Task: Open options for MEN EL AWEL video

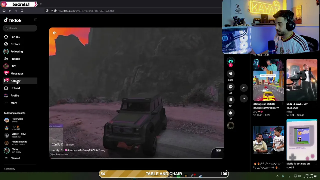Action: pyautogui.click(x=316, y=104)
